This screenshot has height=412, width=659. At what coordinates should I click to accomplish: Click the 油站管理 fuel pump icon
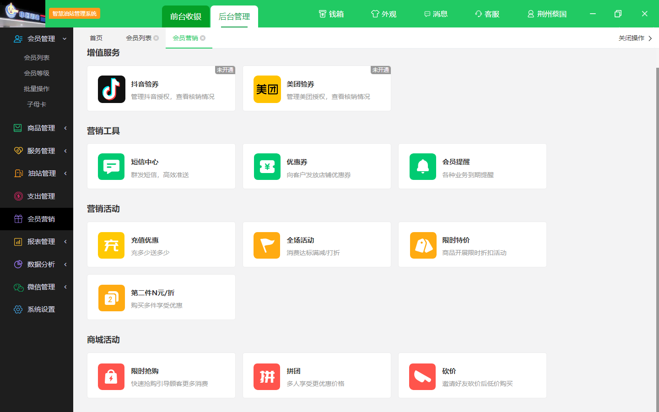(x=18, y=173)
